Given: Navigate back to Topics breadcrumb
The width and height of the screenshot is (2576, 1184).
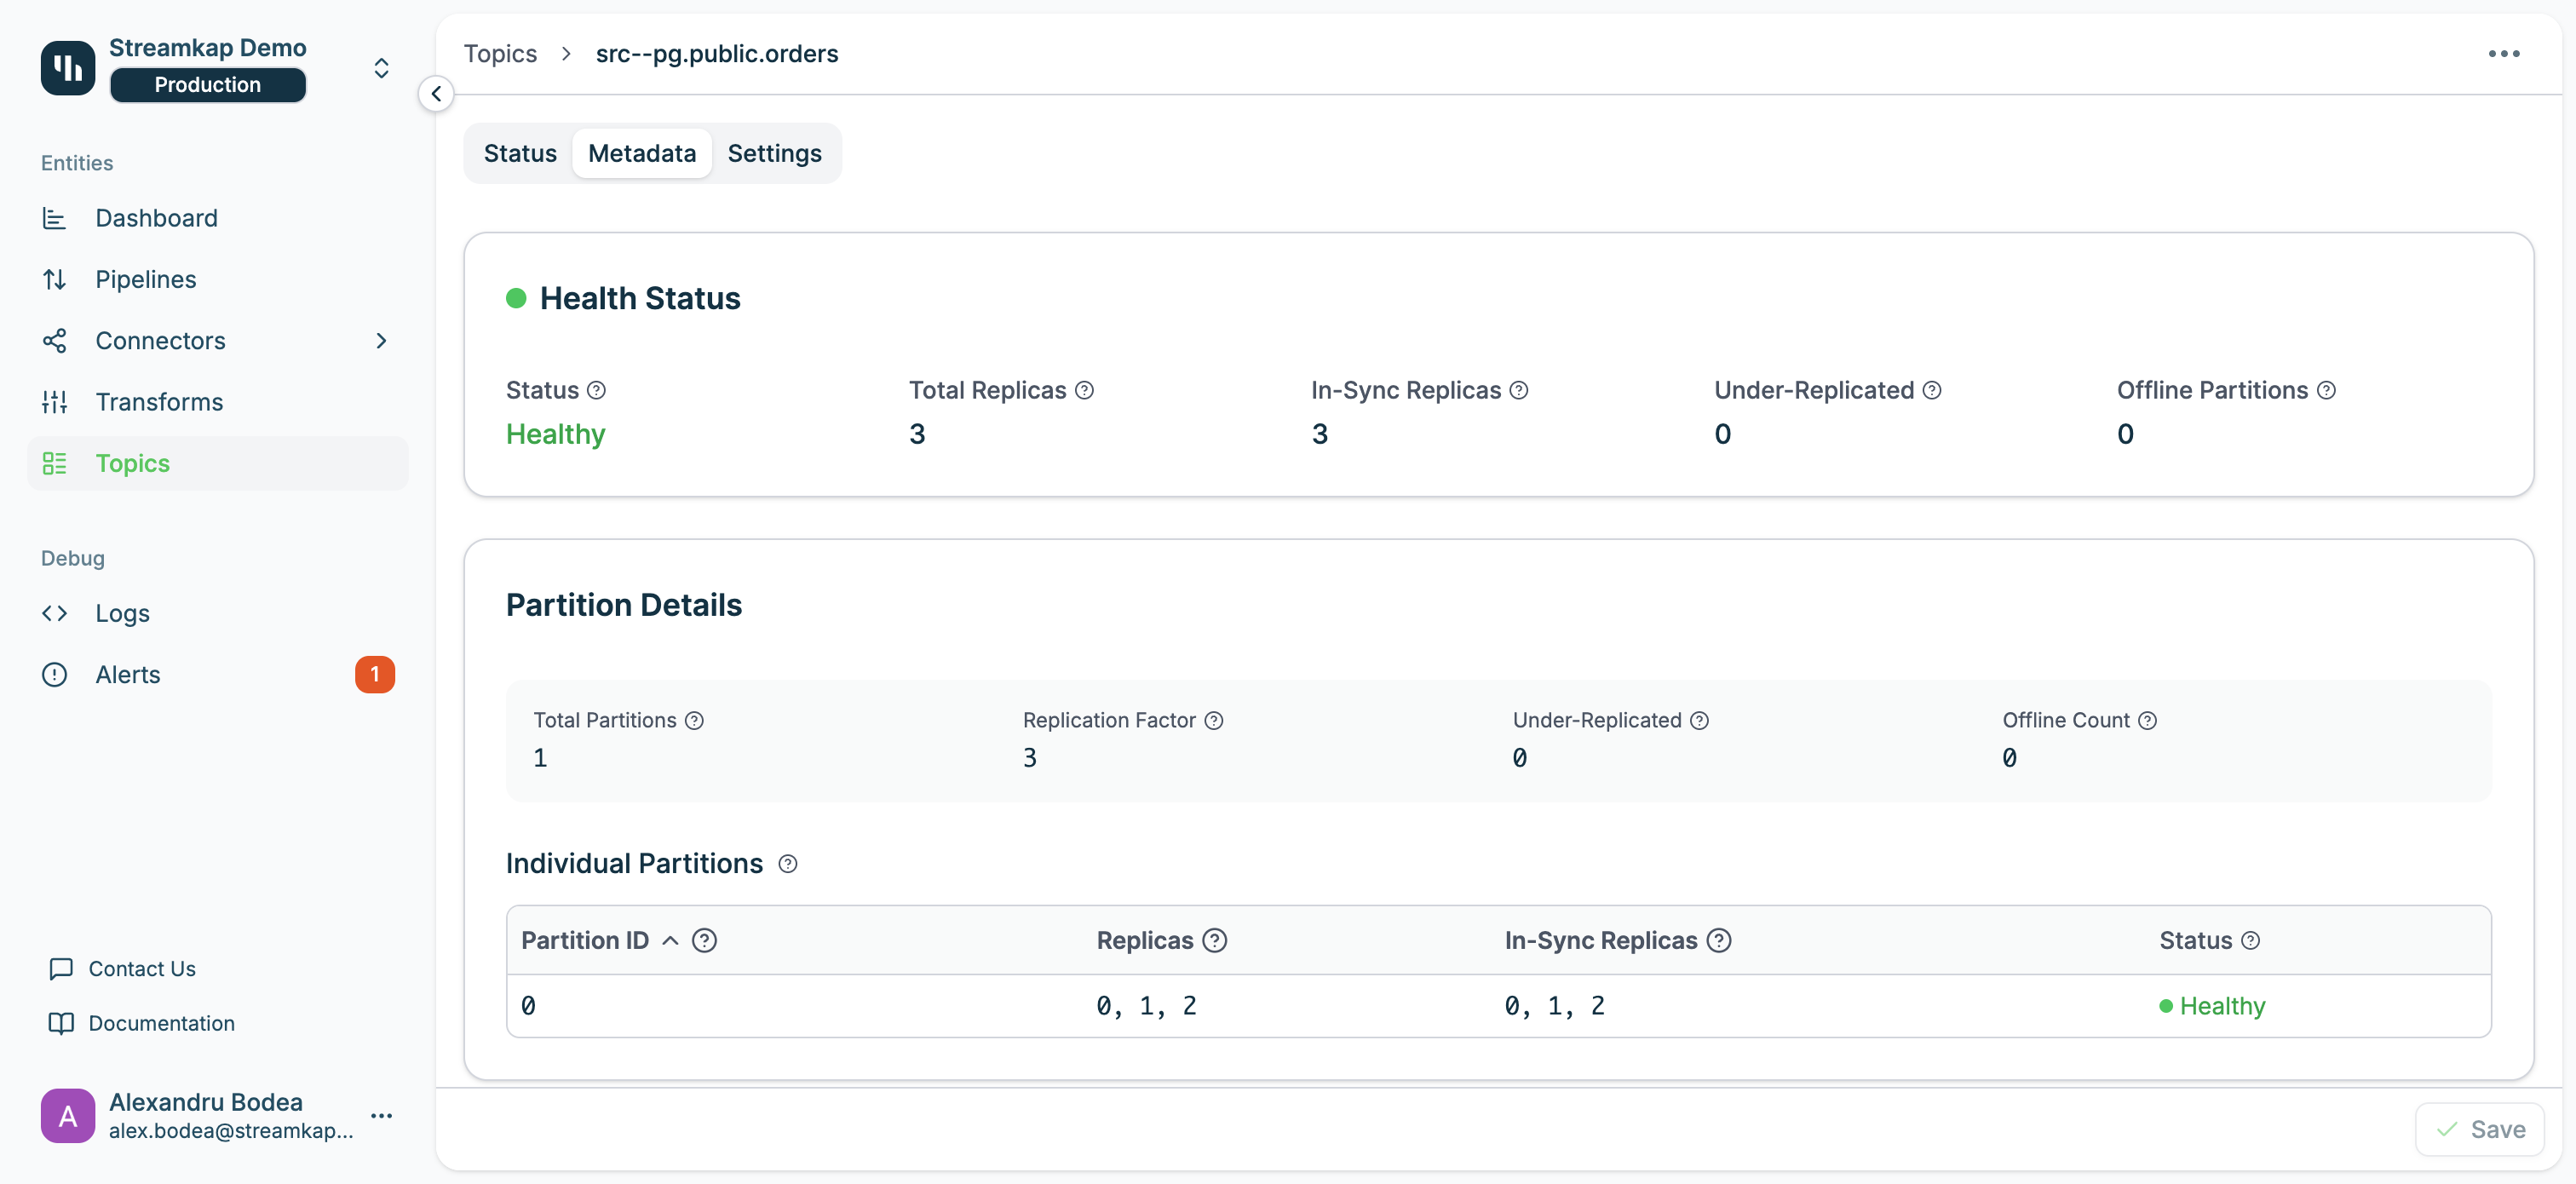Looking at the screenshot, I should (x=500, y=54).
